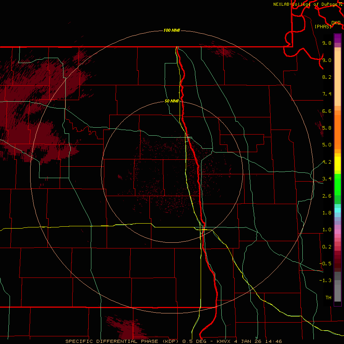Click the -0.5 value on color scale

[325, 264]
